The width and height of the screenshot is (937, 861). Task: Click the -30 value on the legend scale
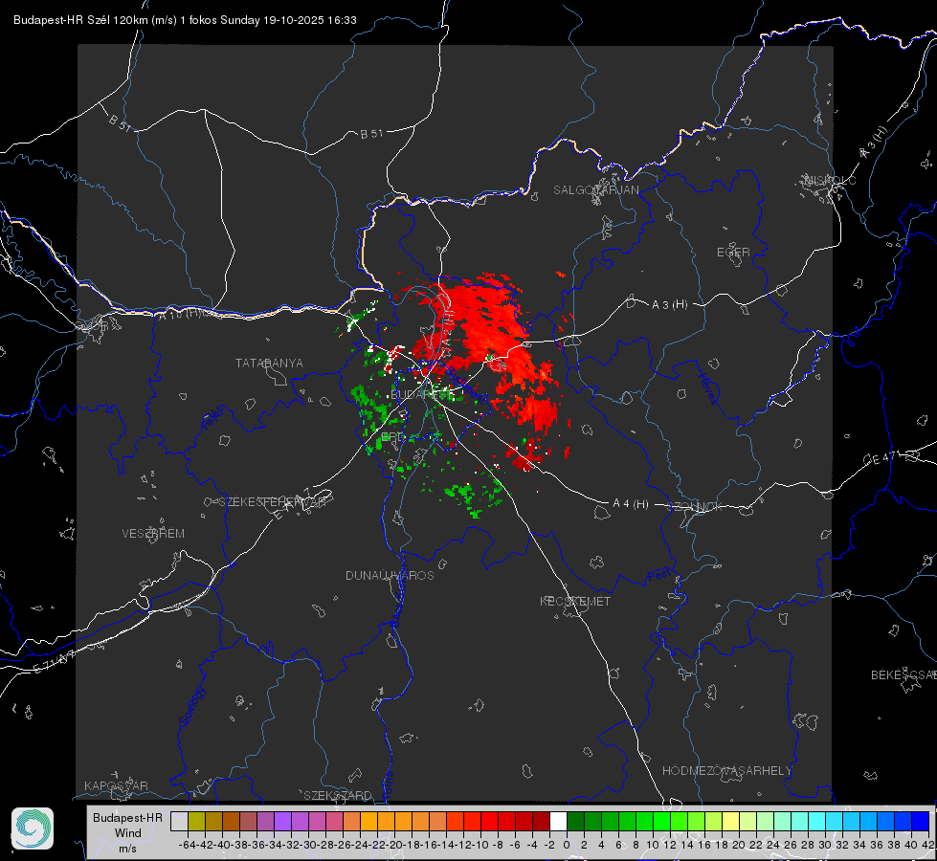point(309,845)
